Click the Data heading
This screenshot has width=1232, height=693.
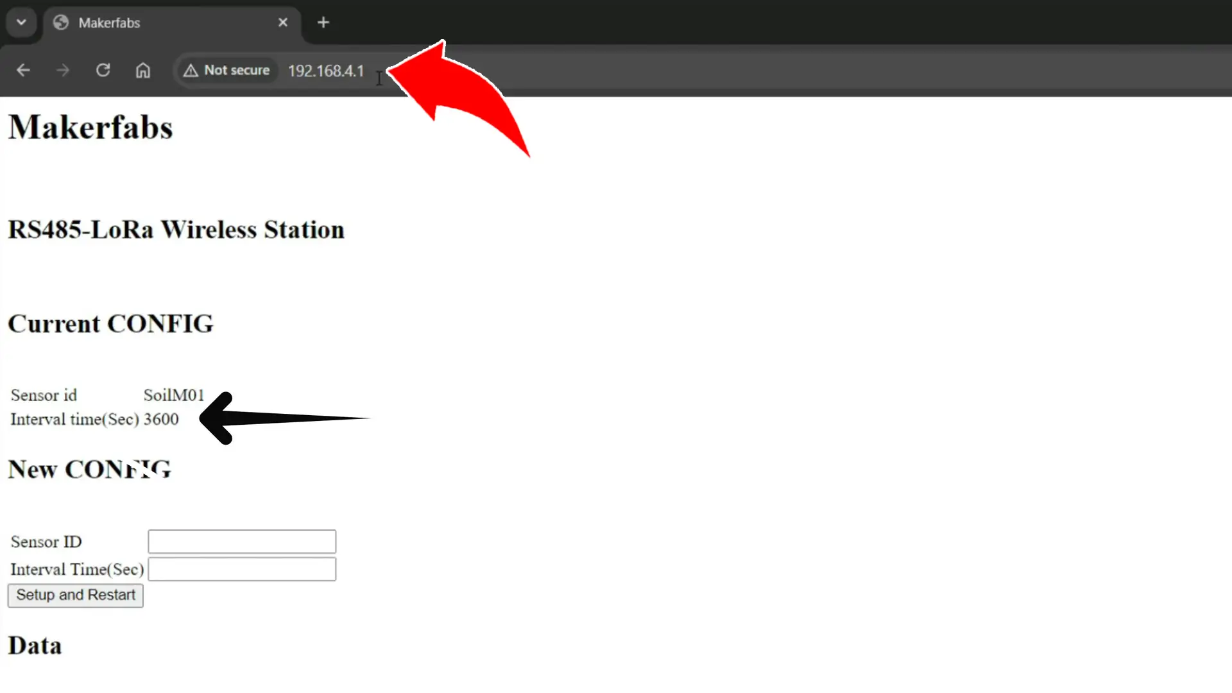[x=35, y=646]
